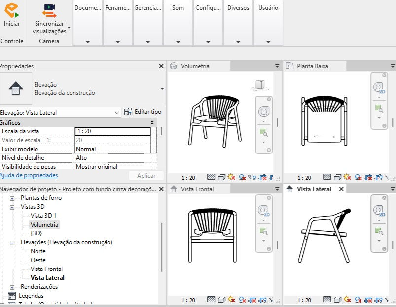Open the Ajuda de propriedades link

click(29, 175)
